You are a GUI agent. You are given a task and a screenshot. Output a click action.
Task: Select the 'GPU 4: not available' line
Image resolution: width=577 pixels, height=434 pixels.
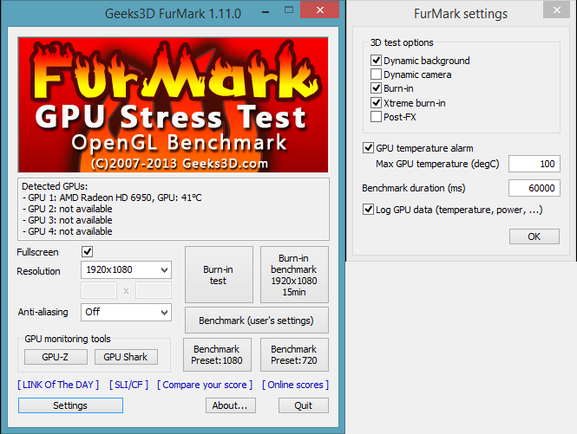[68, 231]
